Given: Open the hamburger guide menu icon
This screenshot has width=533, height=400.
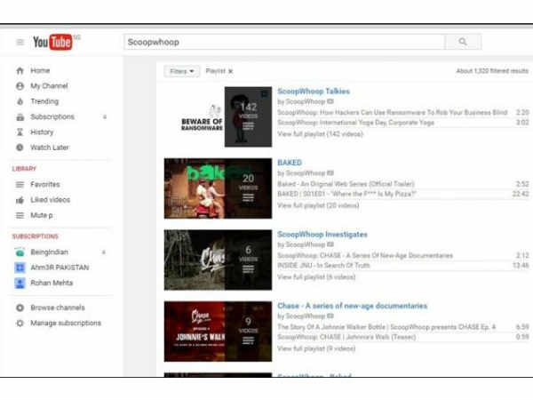Looking at the screenshot, I should [x=20, y=42].
